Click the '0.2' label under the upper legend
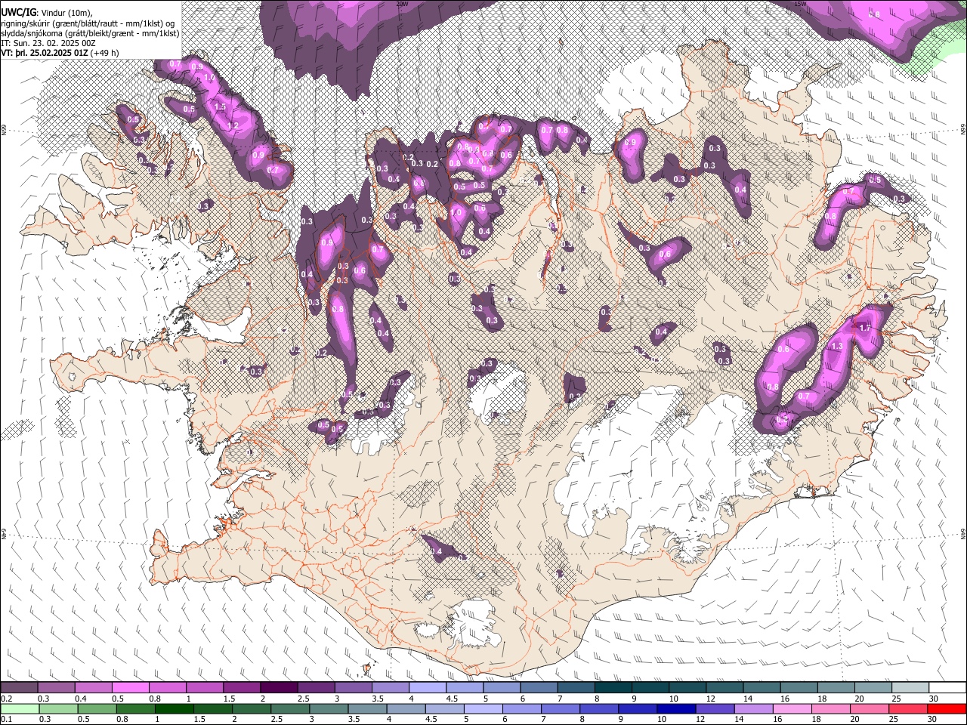This screenshot has width=967, height=725. (5, 699)
